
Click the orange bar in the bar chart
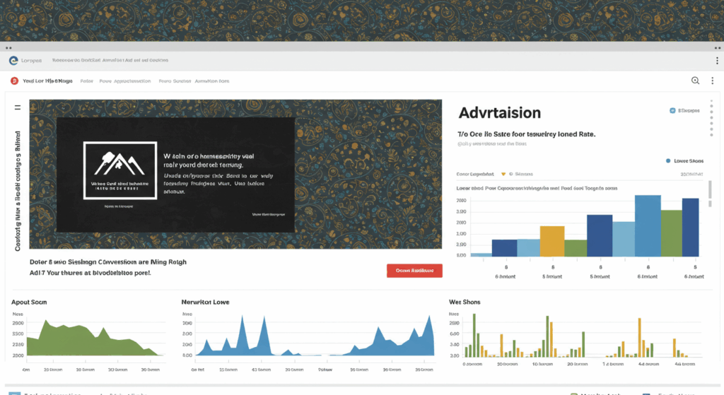coord(551,241)
